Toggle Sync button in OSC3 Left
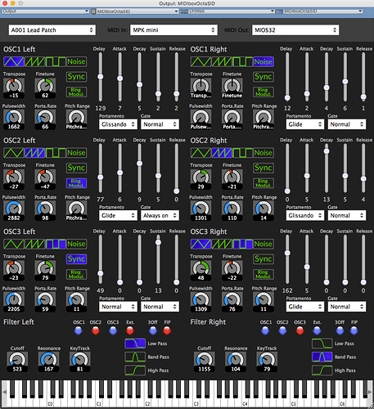The width and height of the screenshot is (374, 409). coord(76,259)
